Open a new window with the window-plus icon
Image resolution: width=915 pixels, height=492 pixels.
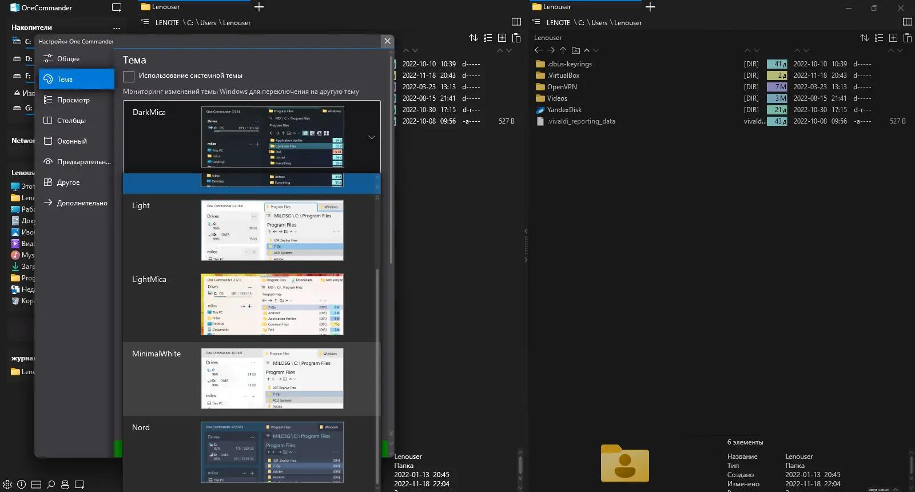pyautogui.click(x=79, y=485)
